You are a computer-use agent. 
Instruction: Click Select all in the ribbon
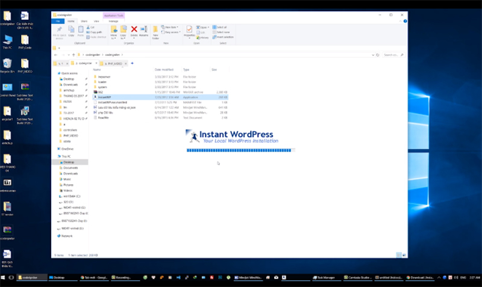click(221, 27)
